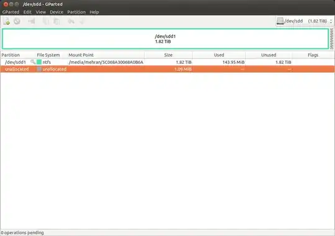
Task: Click the Resize/Move toolbar icon
Action: click(x=32, y=21)
